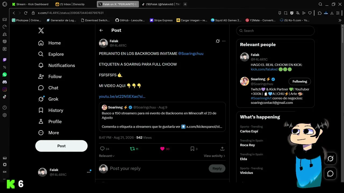This screenshot has height=193, width=344.
Task: Open Profile in X navigation
Action: (50, 122)
